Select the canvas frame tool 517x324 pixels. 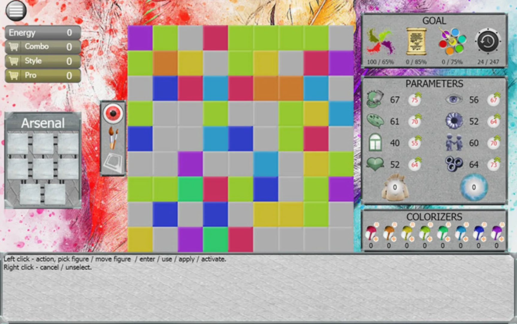click(x=113, y=162)
